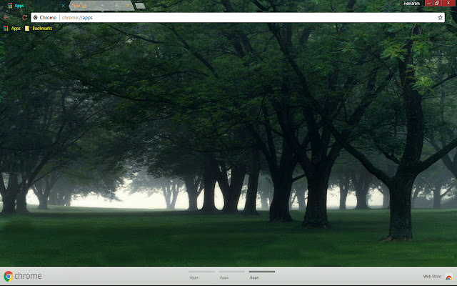457x286 pixels.
Task: Click the Chrome site info icon in address bar
Action: (36, 17)
